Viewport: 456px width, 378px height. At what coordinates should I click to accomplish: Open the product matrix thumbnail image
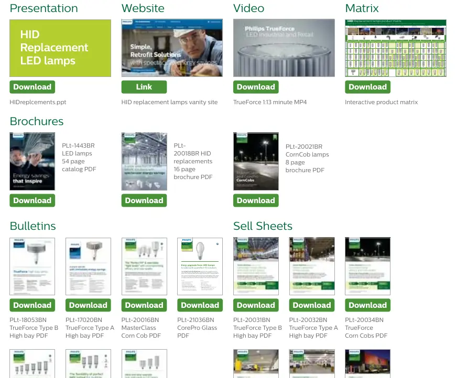click(396, 48)
